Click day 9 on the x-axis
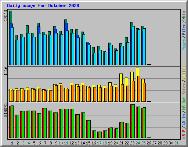 point(56,143)
